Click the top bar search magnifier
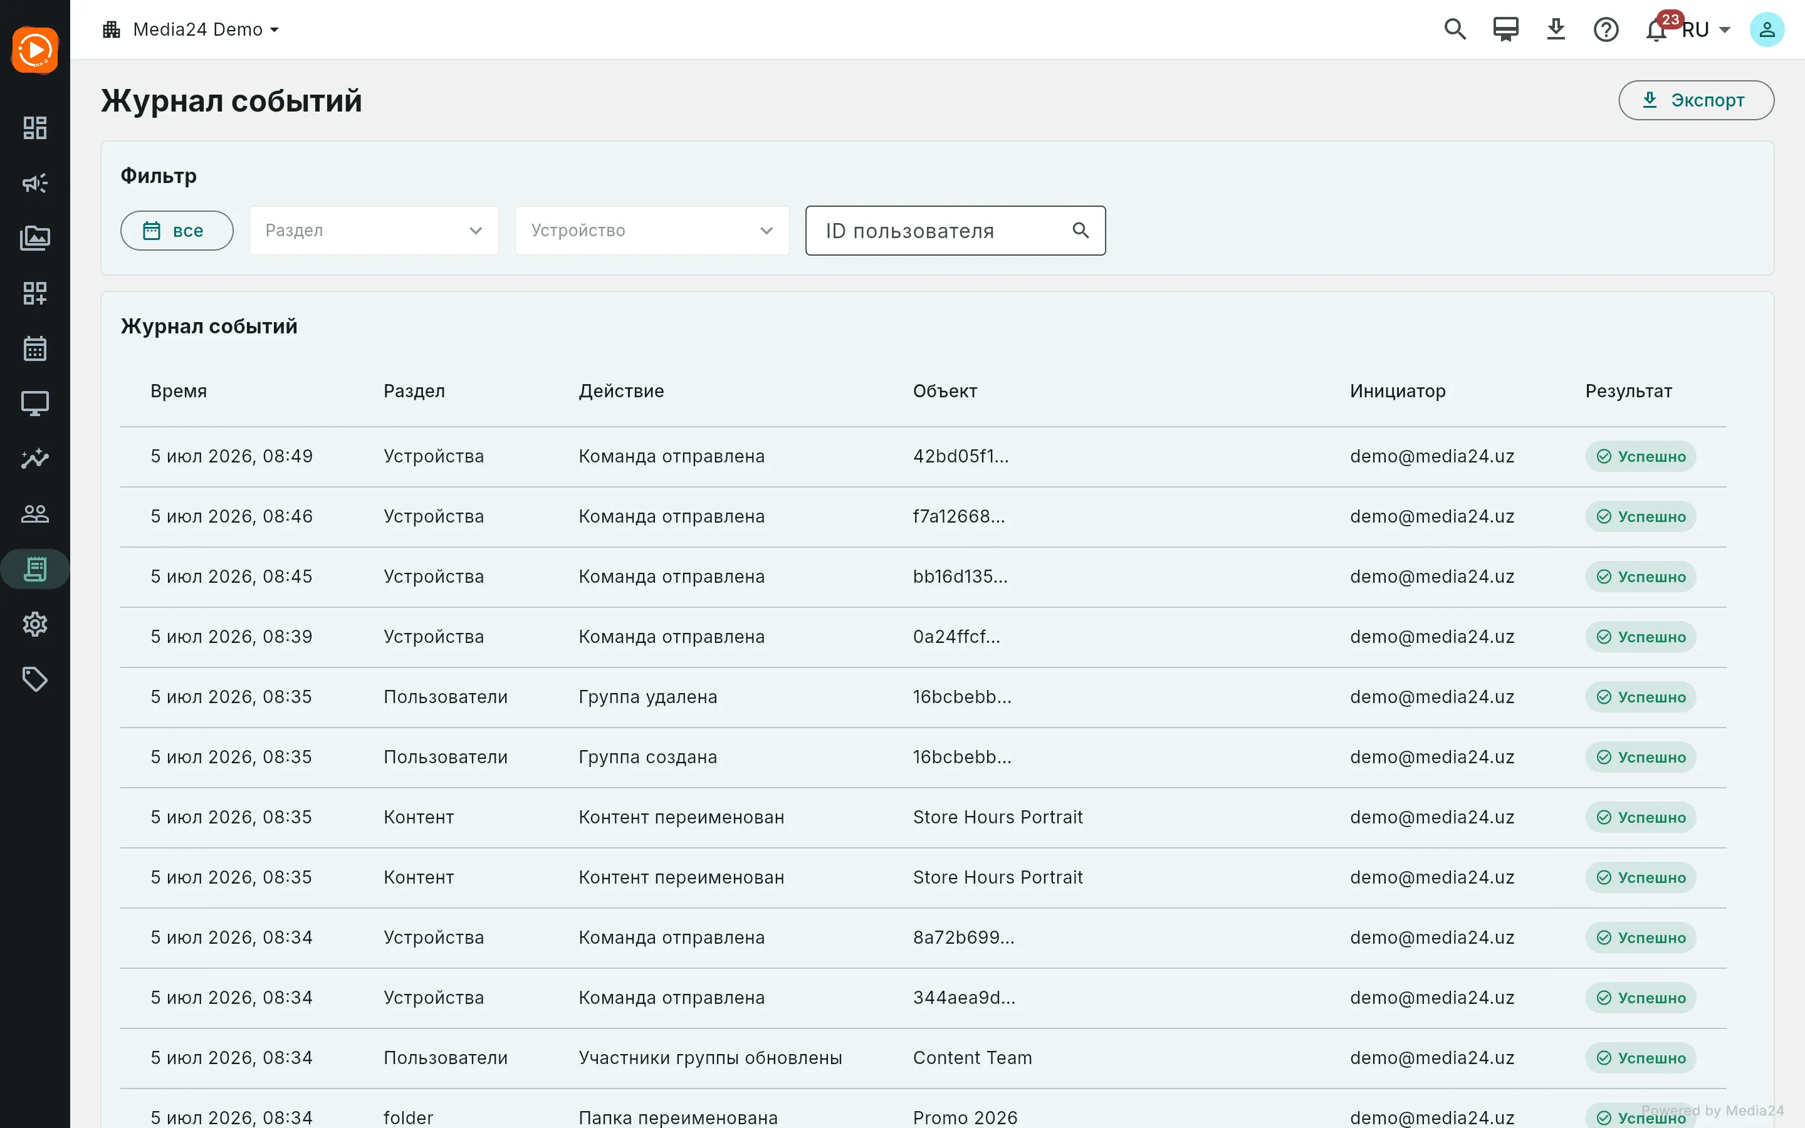Viewport: 1805px width, 1128px height. coord(1455,30)
